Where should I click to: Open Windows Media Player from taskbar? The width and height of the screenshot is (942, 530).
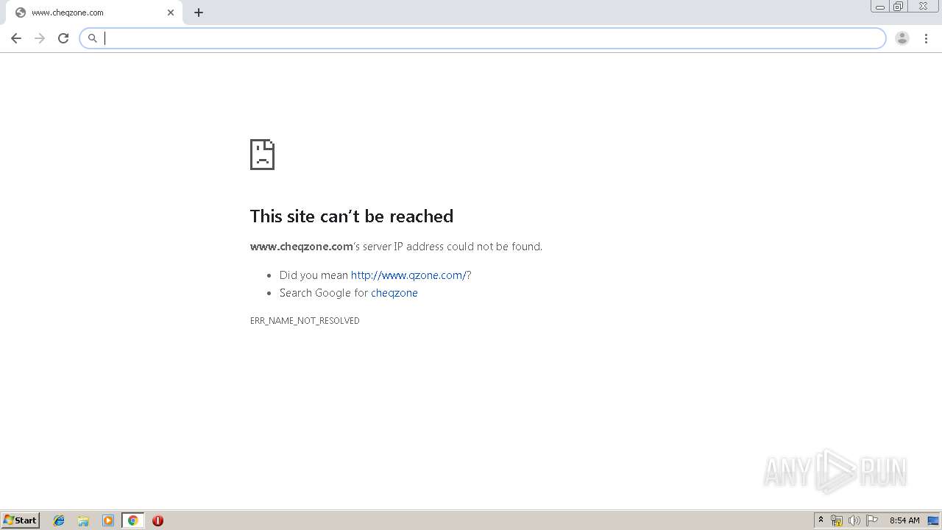tap(108, 520)
